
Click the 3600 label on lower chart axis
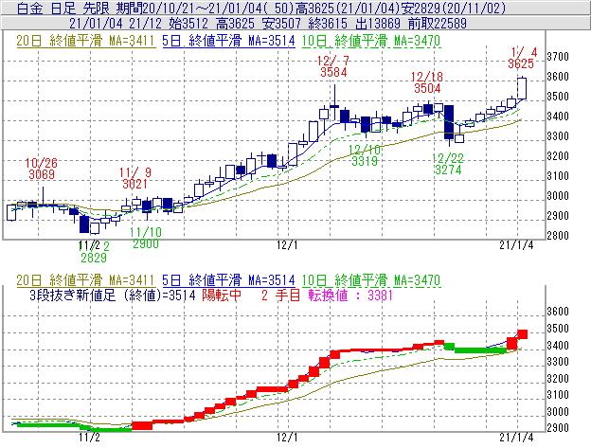point(558,312)
